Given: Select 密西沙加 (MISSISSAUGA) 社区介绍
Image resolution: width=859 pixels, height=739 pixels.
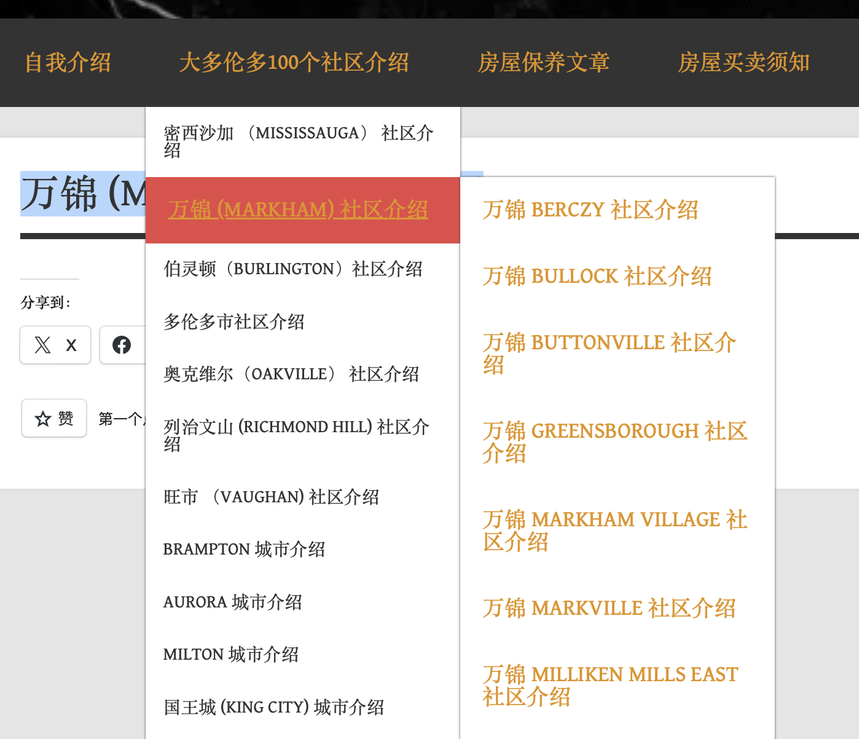Looking at the screenshot, I should 299,141.
